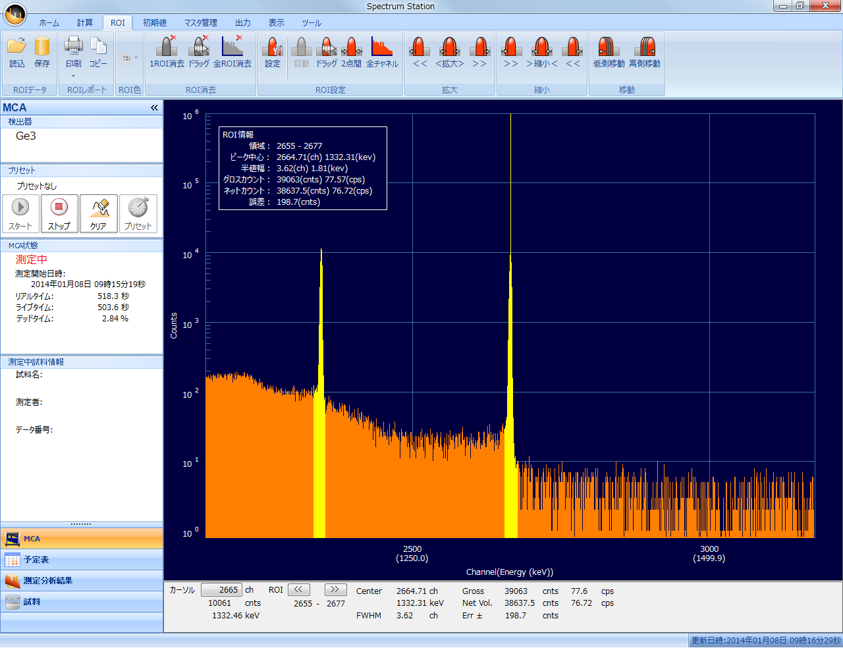
Task: Open the ツール ribbon tab
Action: pyautogui.click(x=312, y=23)
